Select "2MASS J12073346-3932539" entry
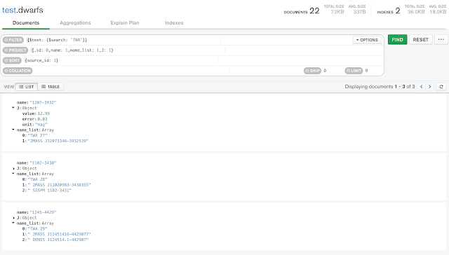 (x=58, y=141)
